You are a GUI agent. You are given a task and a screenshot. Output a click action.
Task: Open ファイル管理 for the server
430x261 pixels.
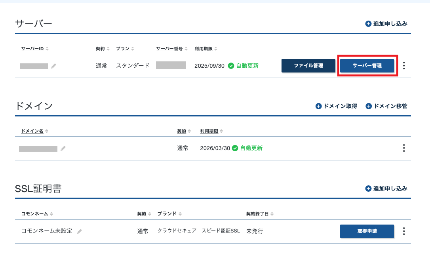[x=308, y=66]
